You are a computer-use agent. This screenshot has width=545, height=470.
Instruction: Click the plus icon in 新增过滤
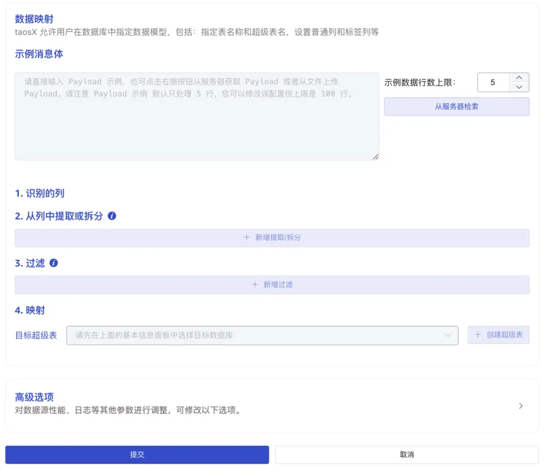[254, 285]
